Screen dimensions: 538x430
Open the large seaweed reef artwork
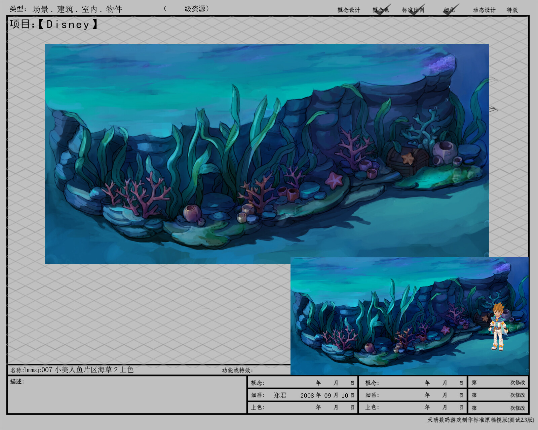(267, 154)
